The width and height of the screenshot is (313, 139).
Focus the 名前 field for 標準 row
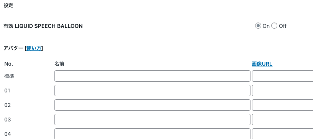coord(152,76)
